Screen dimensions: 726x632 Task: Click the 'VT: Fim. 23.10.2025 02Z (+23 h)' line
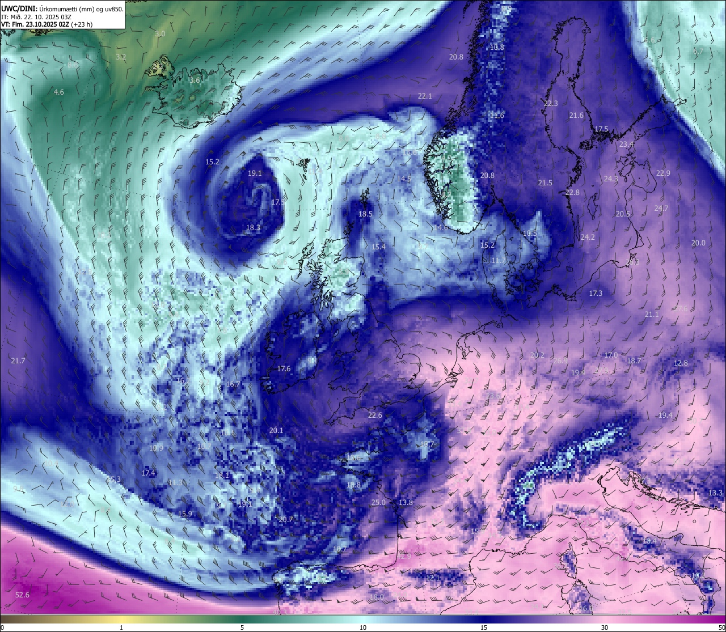[47, 24]
